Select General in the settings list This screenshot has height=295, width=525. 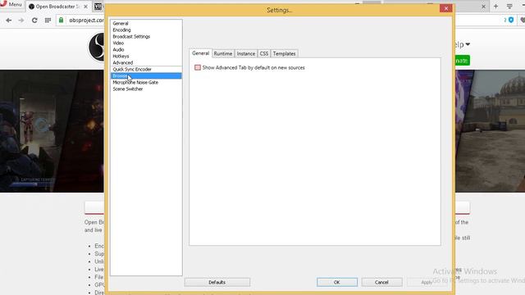[146, 24]
